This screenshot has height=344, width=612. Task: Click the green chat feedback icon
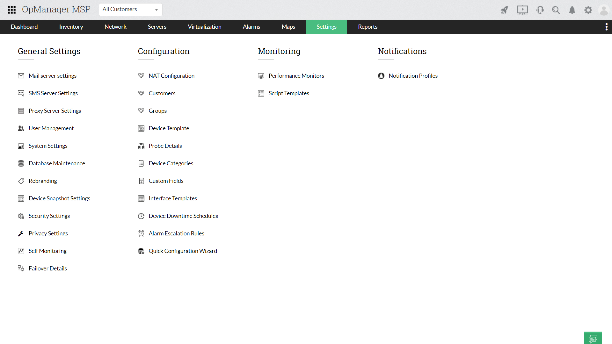pos(593,338)
